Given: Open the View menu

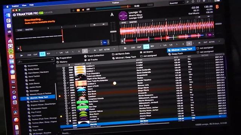Looking at the screenshot, I should (24, 6).
